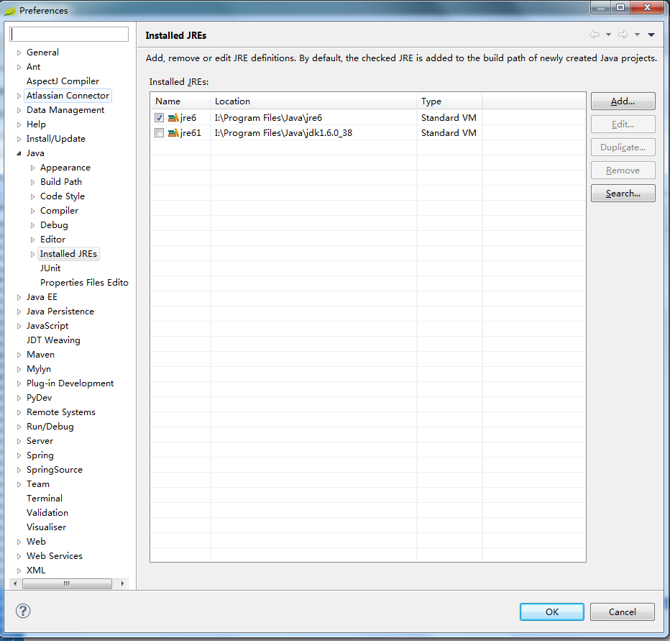Click the tree scrollbar right arrow
This screenshot has height=641, width=670.
tap(123, 583)
